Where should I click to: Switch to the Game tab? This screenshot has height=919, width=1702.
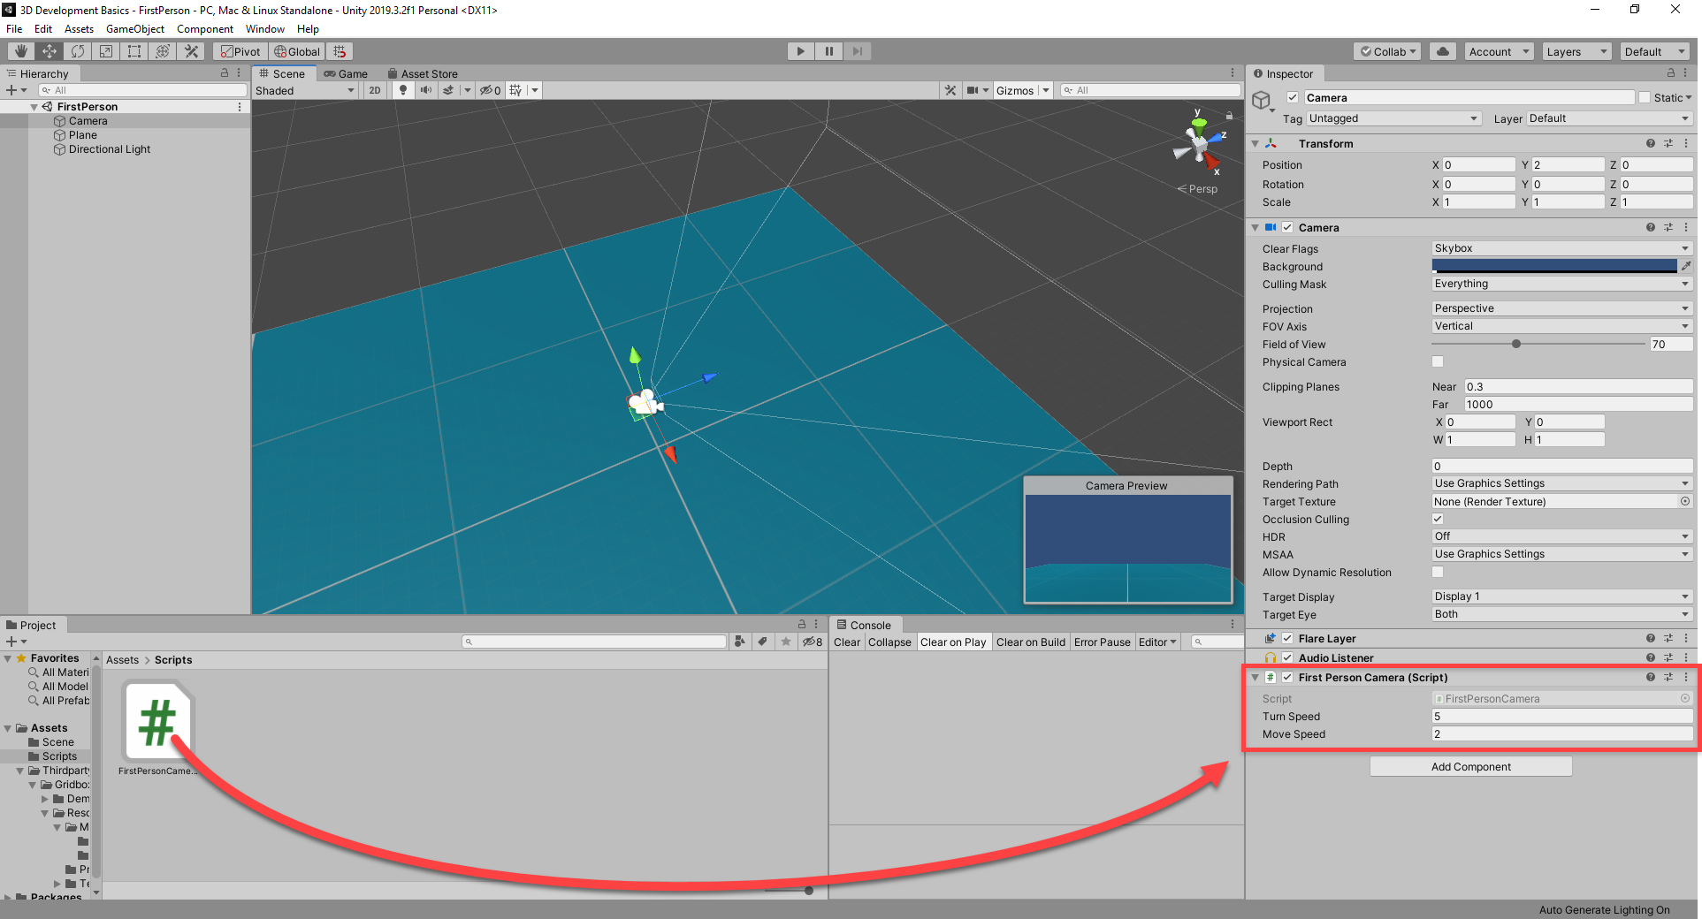click(346, 73)
